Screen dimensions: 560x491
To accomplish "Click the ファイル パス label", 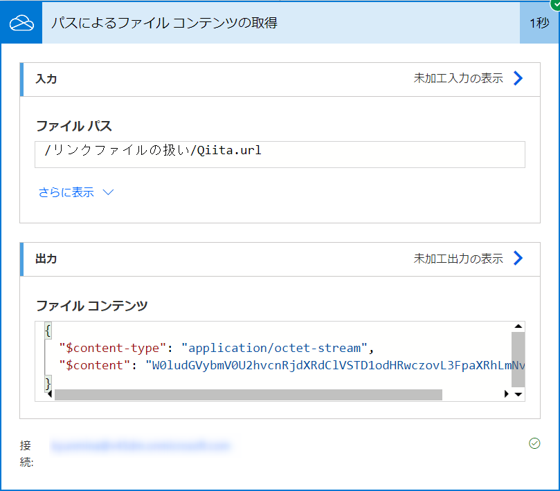I will [74, 126].
